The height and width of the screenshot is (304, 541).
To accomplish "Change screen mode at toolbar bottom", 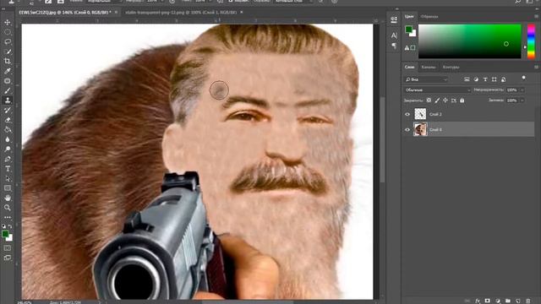I will [x=8, y=258].
